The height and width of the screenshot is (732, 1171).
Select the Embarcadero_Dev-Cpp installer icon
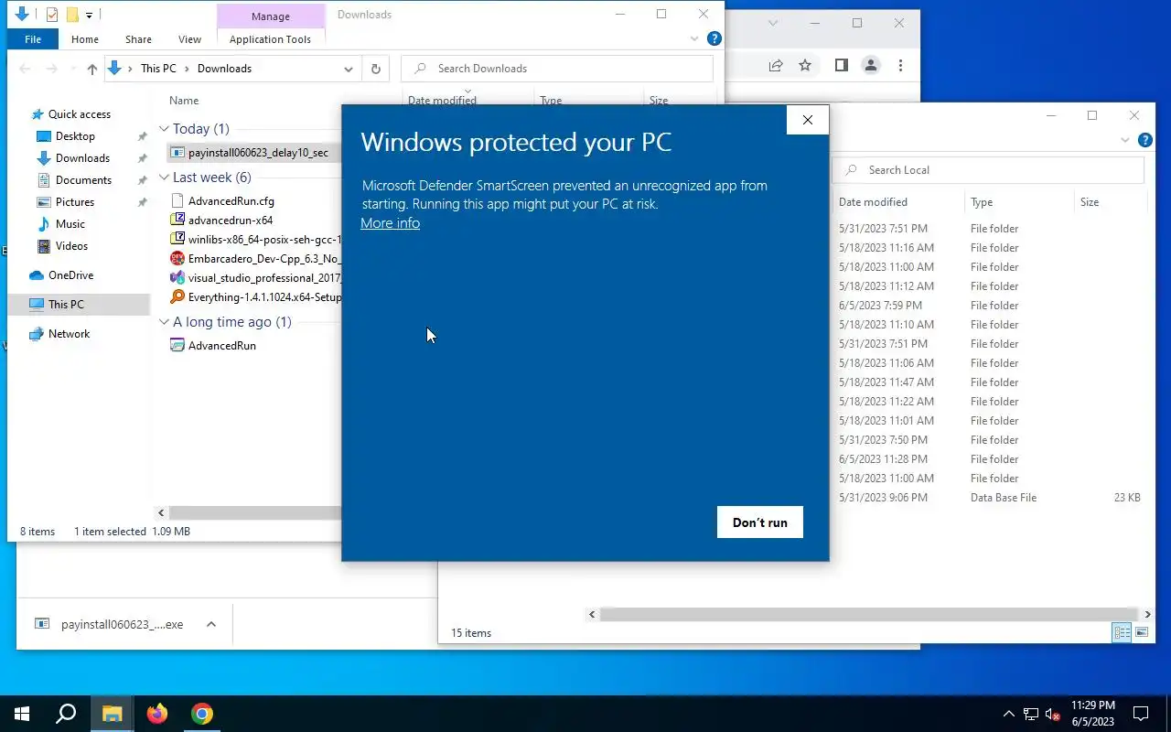point(177,259)
